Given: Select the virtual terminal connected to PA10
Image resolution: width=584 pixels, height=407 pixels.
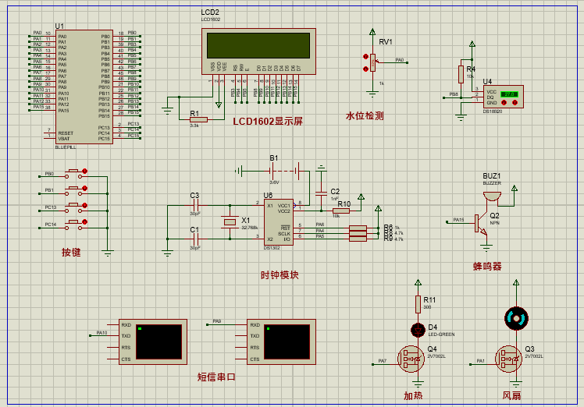Looking at the screenshot, I should pos(153,342).
